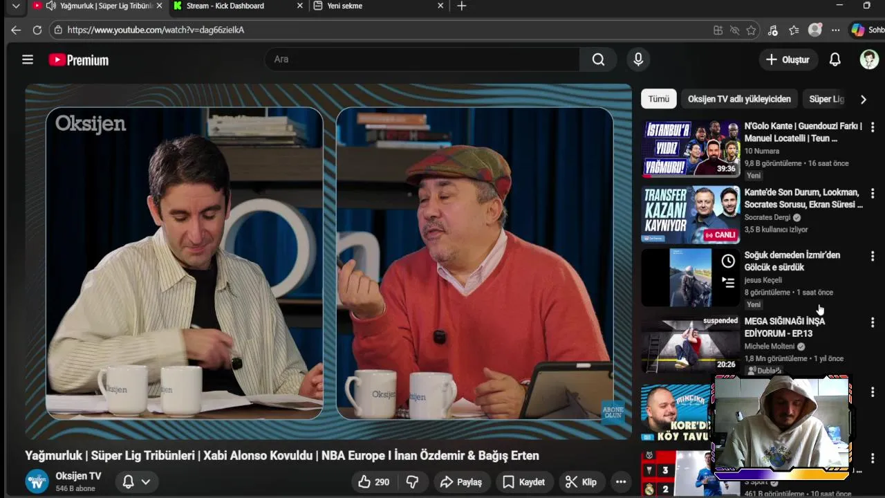Go back with browser back arrow
The width and height of the screenshot is (885, 498).
pos(16,30)
